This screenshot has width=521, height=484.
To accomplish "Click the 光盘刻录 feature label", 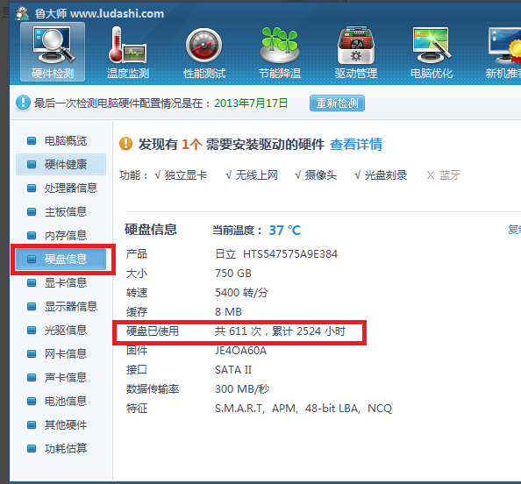I will (x=386, y=175).
